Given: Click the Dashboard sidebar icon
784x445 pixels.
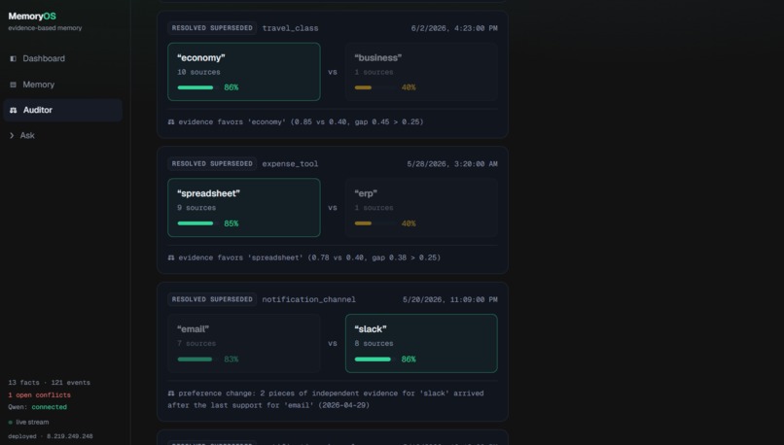Looking at the screenshot, I should coord(13,58).
